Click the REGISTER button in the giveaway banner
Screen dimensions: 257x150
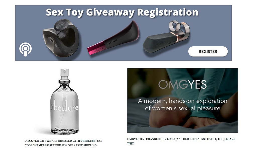(208, 51)
